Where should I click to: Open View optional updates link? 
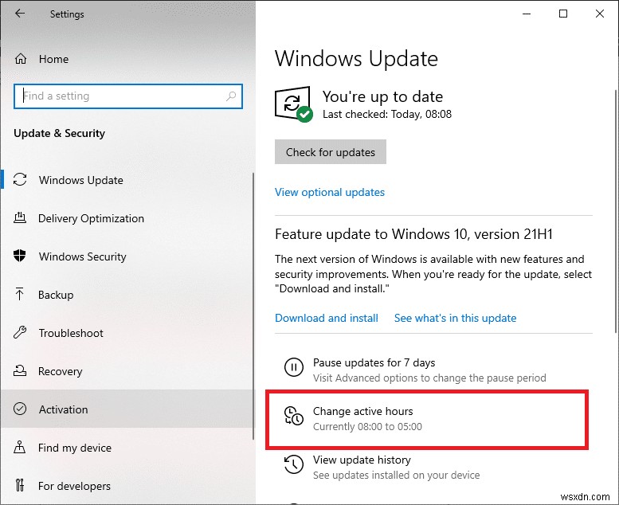coord(330,192)
